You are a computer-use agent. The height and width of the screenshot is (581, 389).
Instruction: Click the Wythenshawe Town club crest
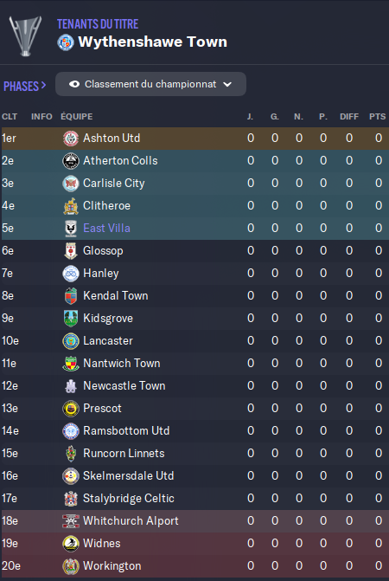(x=66, y=42)
